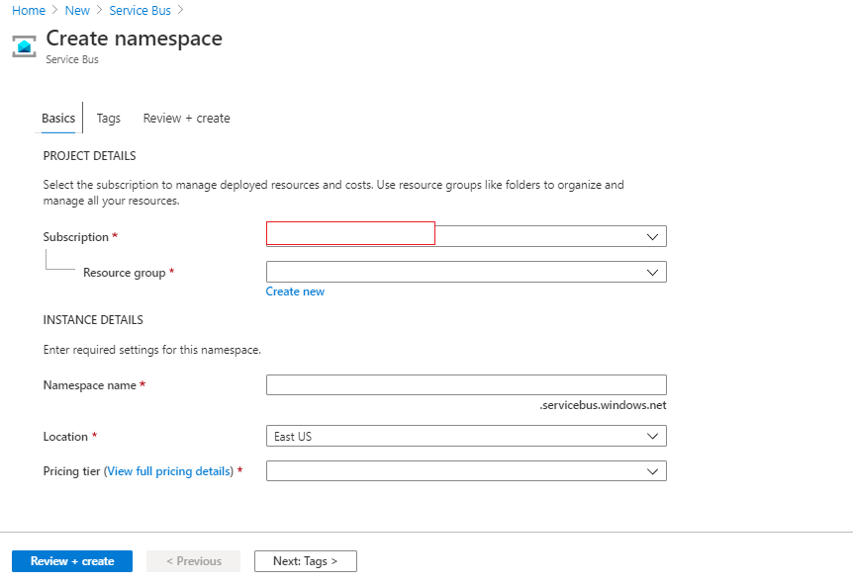
Task: Click the Create new resource group link
Action: 295,291
